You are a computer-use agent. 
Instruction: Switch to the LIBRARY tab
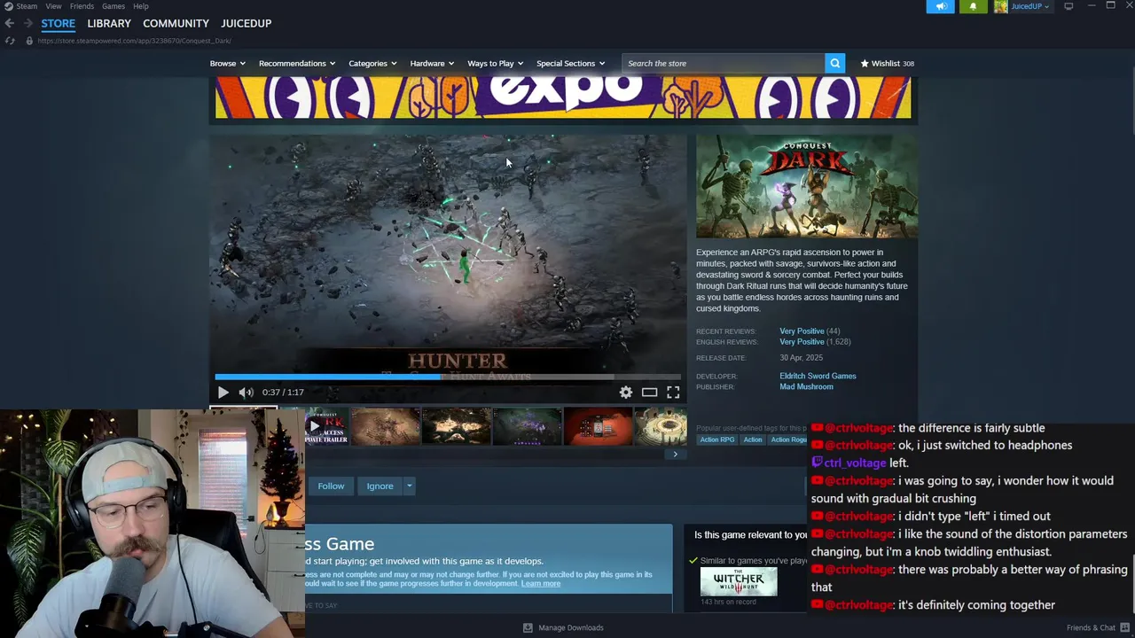[x=109, y=23]
